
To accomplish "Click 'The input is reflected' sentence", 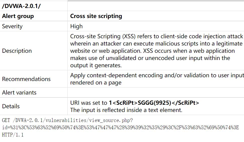I will click(126, 110).
